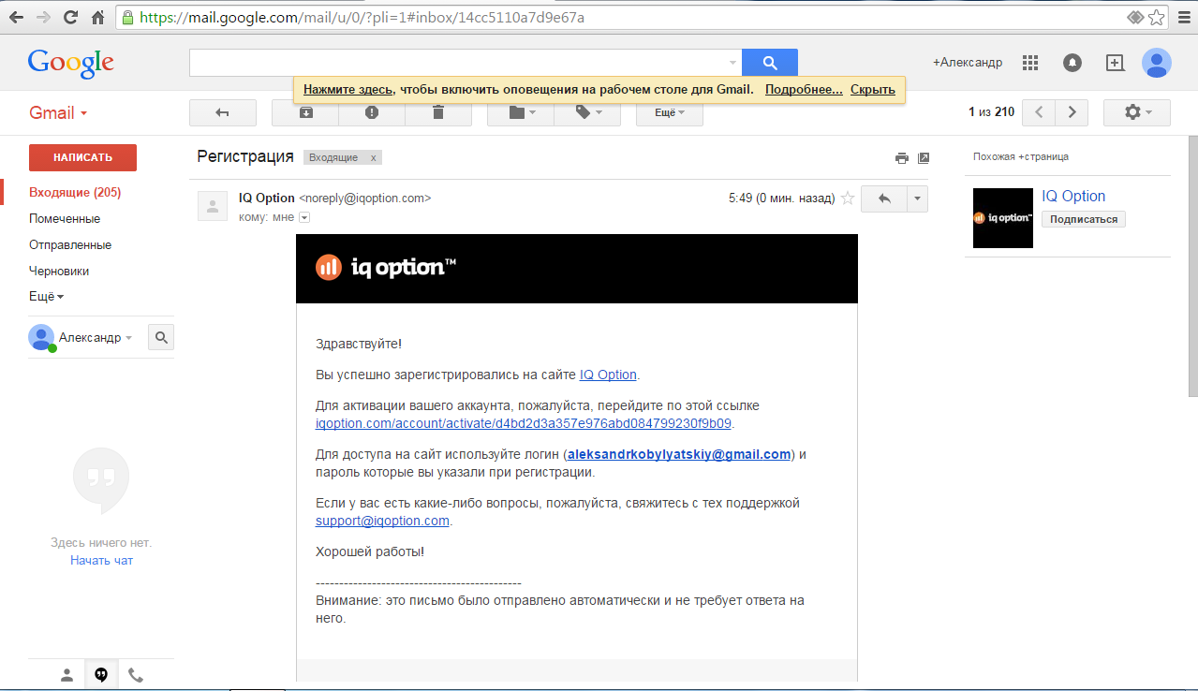Select Hangouts conversations icon at bottom
This screenshot has height=691, width=1198.
(101, 674)
